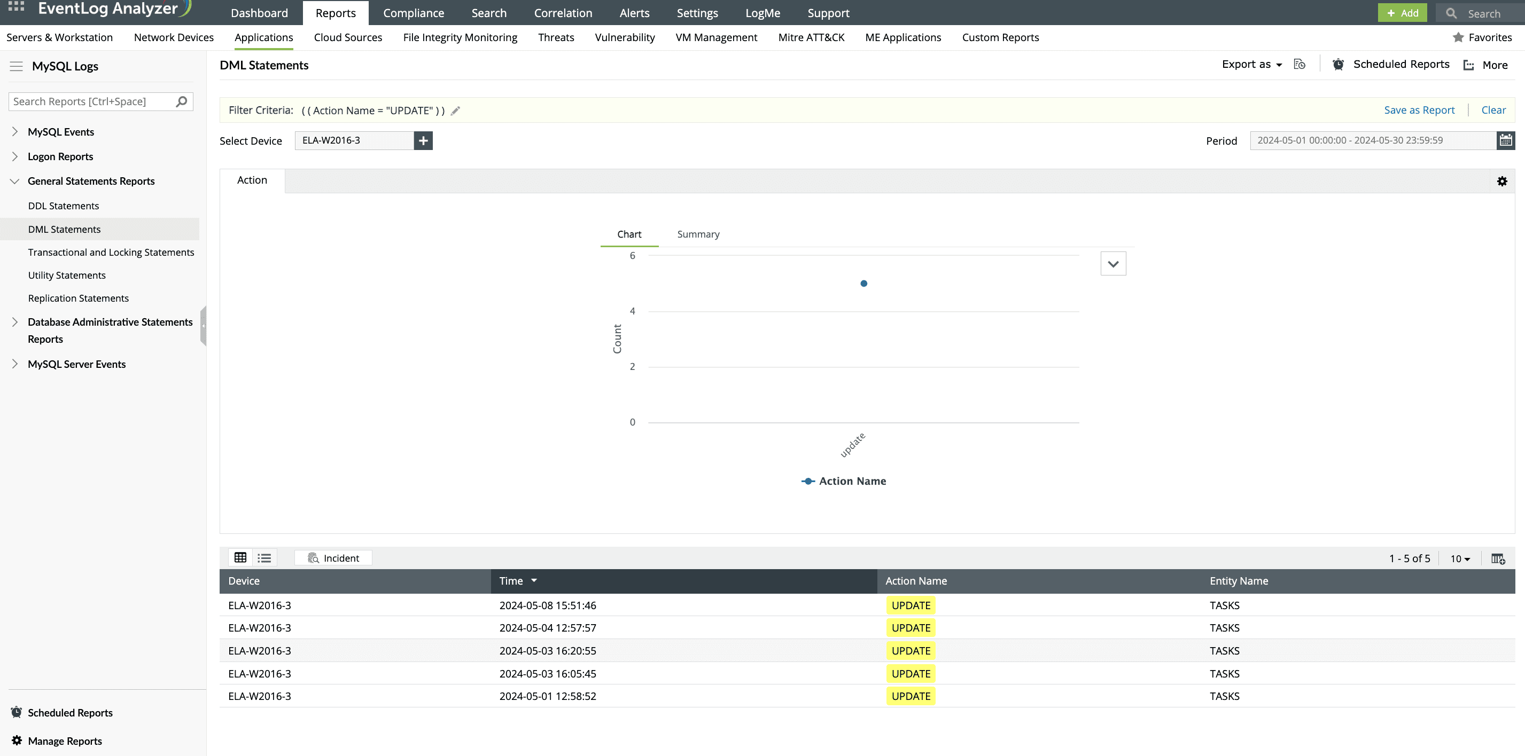Expand the MySQL Events tree section
Viewport: 1525px width, 756px height.
tap(15, 131)
